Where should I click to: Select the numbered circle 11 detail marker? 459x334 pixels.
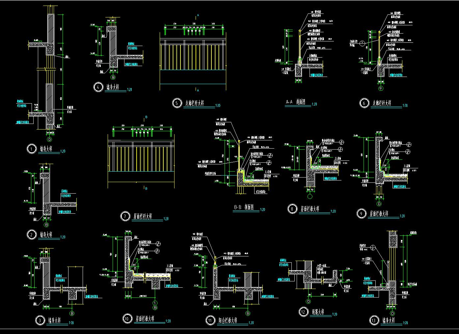click(210, 321)
